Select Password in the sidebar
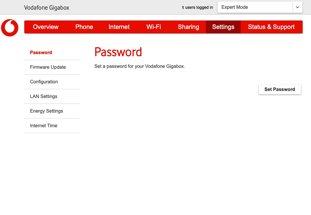 pyautogui.click(x=41, y=52)
